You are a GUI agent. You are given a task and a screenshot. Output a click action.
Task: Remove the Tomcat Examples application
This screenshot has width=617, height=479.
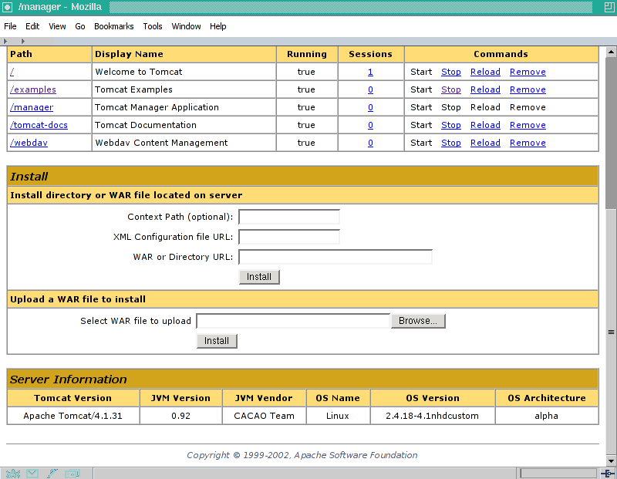point(528,89)
